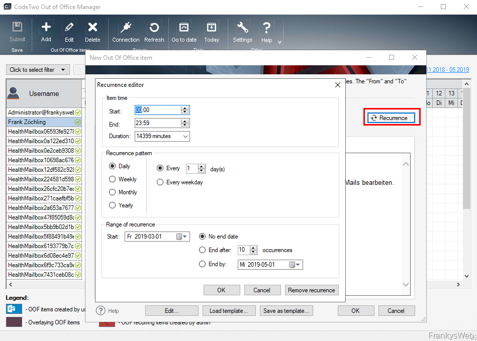Choose the Monthly recurrence option
Screen dimensions: 477x341
coord(113,192)
